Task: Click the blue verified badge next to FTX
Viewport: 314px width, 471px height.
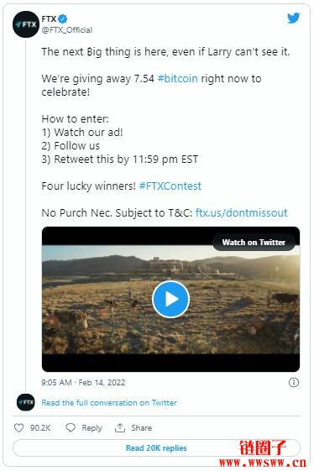Action: tap(62, 19)
